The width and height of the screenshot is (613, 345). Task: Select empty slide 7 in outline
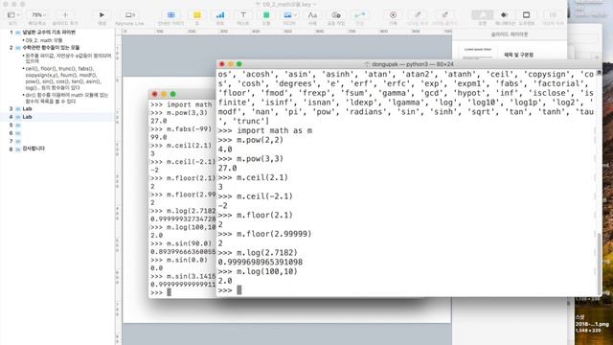pyautogui.click(x=57, y=141)
